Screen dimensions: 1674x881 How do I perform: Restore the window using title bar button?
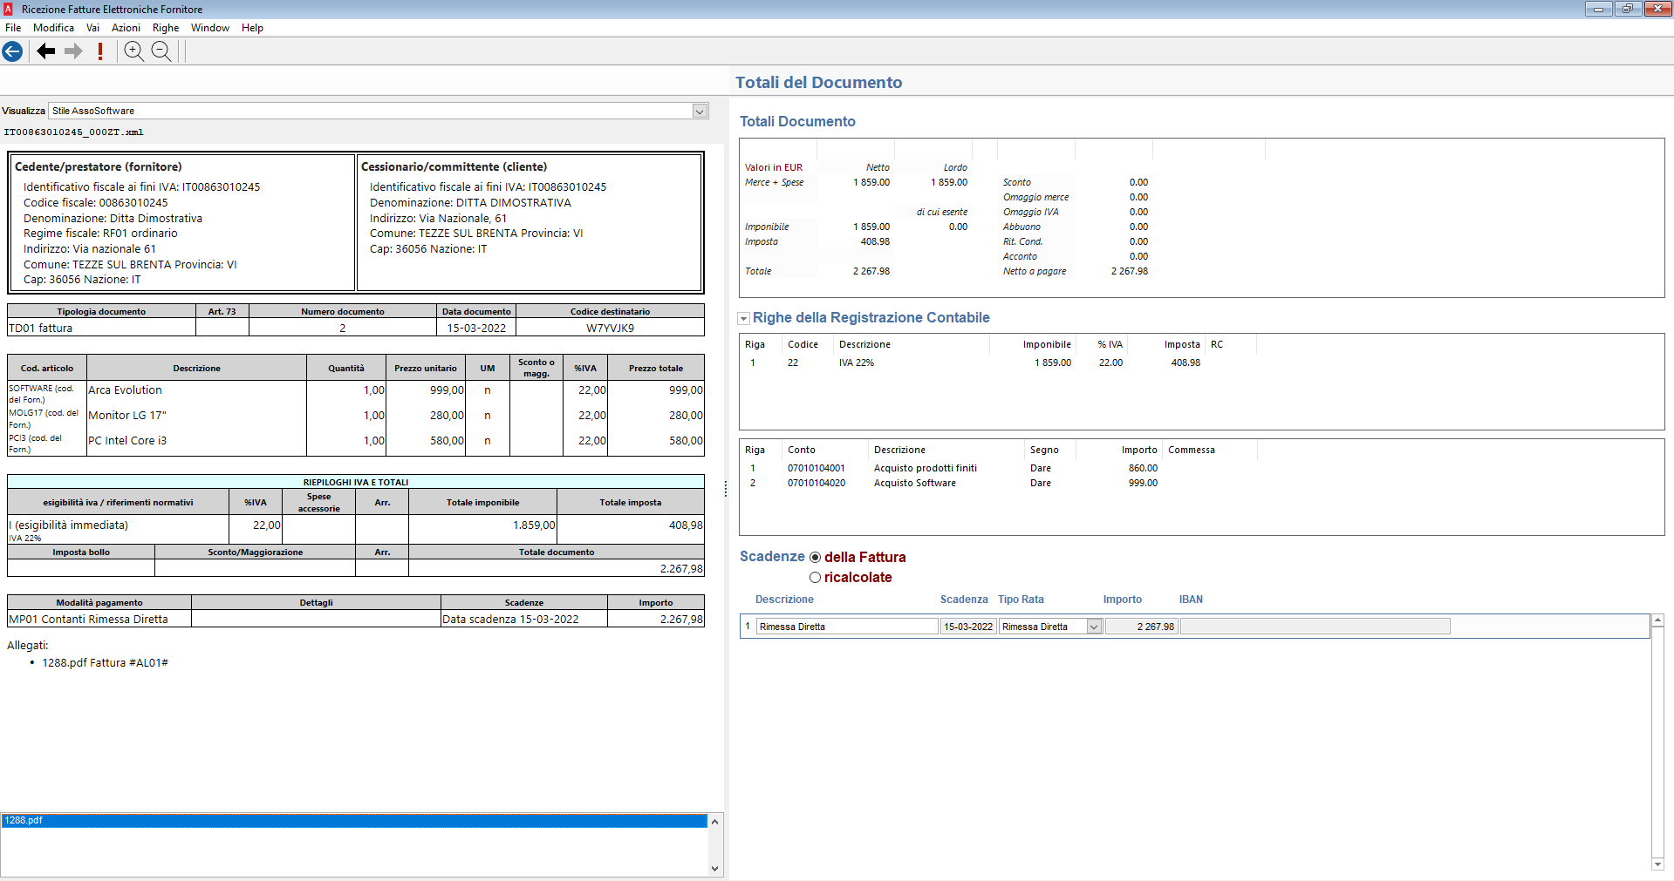[1627, 9]
